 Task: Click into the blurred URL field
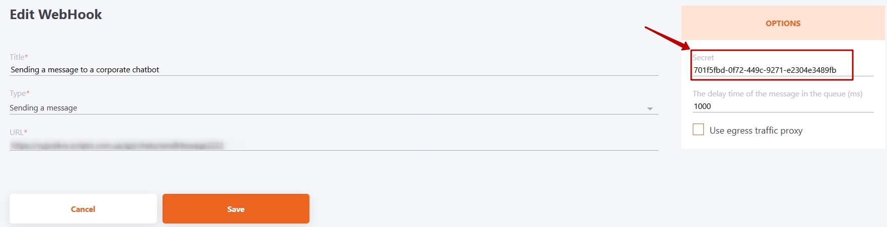tap(117, 146)
